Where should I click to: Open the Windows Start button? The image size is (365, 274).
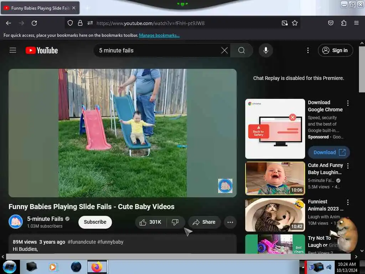pos(9,267)
